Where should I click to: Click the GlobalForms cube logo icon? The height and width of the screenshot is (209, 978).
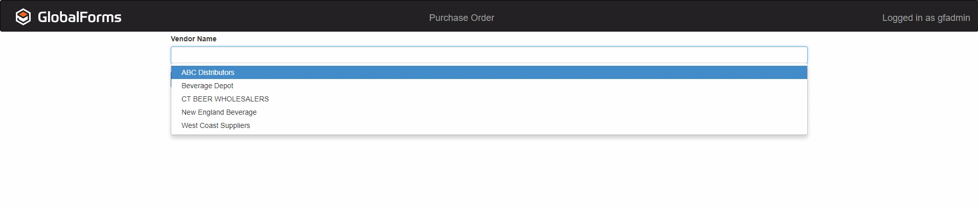click(23, 17)
